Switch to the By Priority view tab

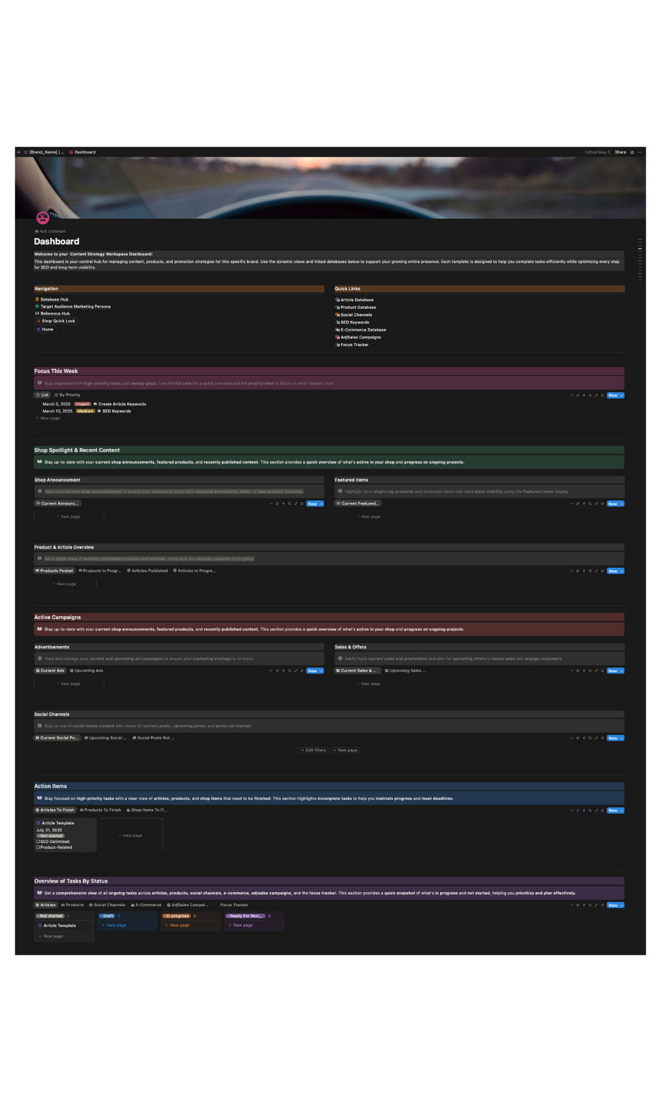(67, 395)
